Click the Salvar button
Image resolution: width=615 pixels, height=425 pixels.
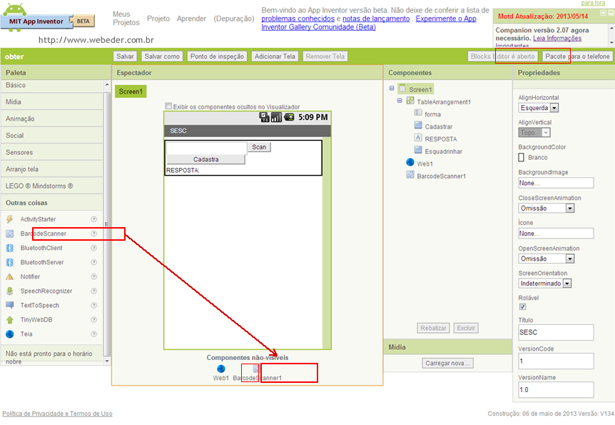tap(125, 56)
